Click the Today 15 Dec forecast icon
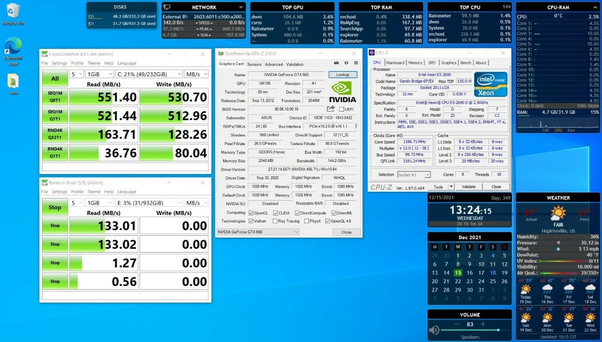Image resolution: width=602 pixels, height=342 pixels. click(x=525, y=289)
